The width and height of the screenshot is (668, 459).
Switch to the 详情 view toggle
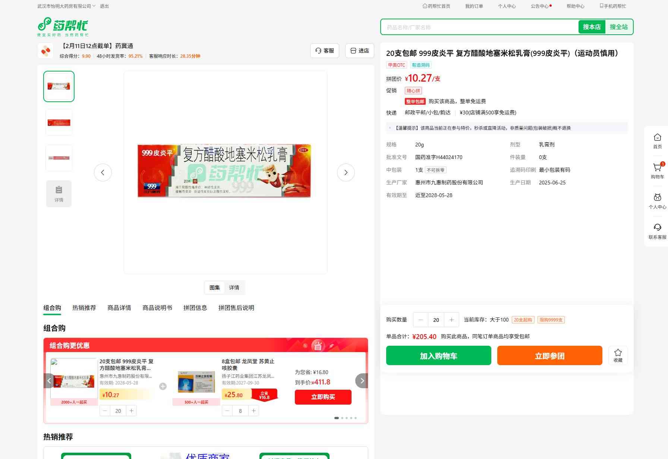click(x=234, y=288)
